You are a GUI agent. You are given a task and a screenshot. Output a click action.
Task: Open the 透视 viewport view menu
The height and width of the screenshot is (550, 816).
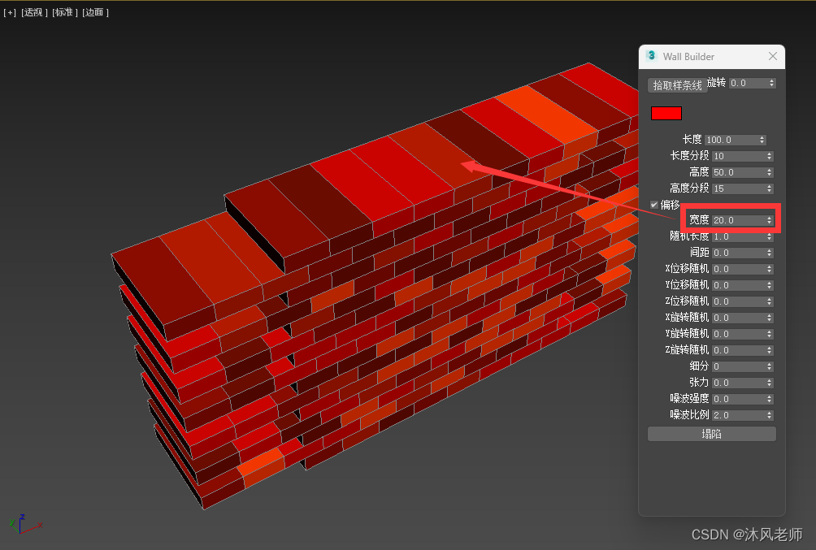(34, 12)
